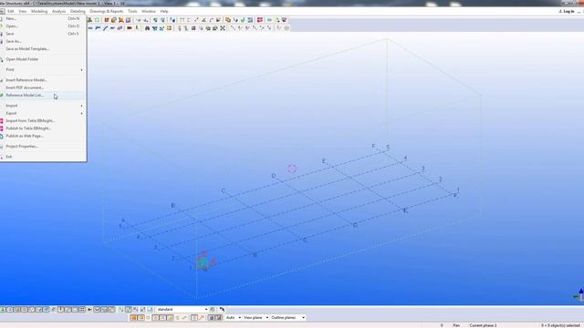
Task: Open the View plane dropdown
Action: (x=255, y=318)
